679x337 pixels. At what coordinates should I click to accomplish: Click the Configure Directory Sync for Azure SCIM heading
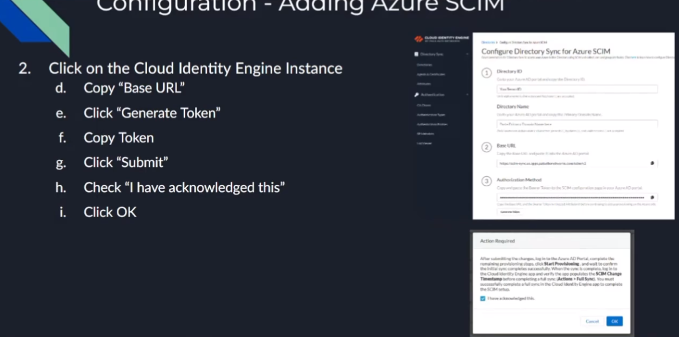pyautogui.click(x=546, y=51)
